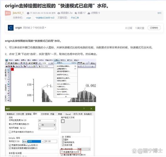Expand more items arrow at bottom of 工具 menu

[66, 96]
